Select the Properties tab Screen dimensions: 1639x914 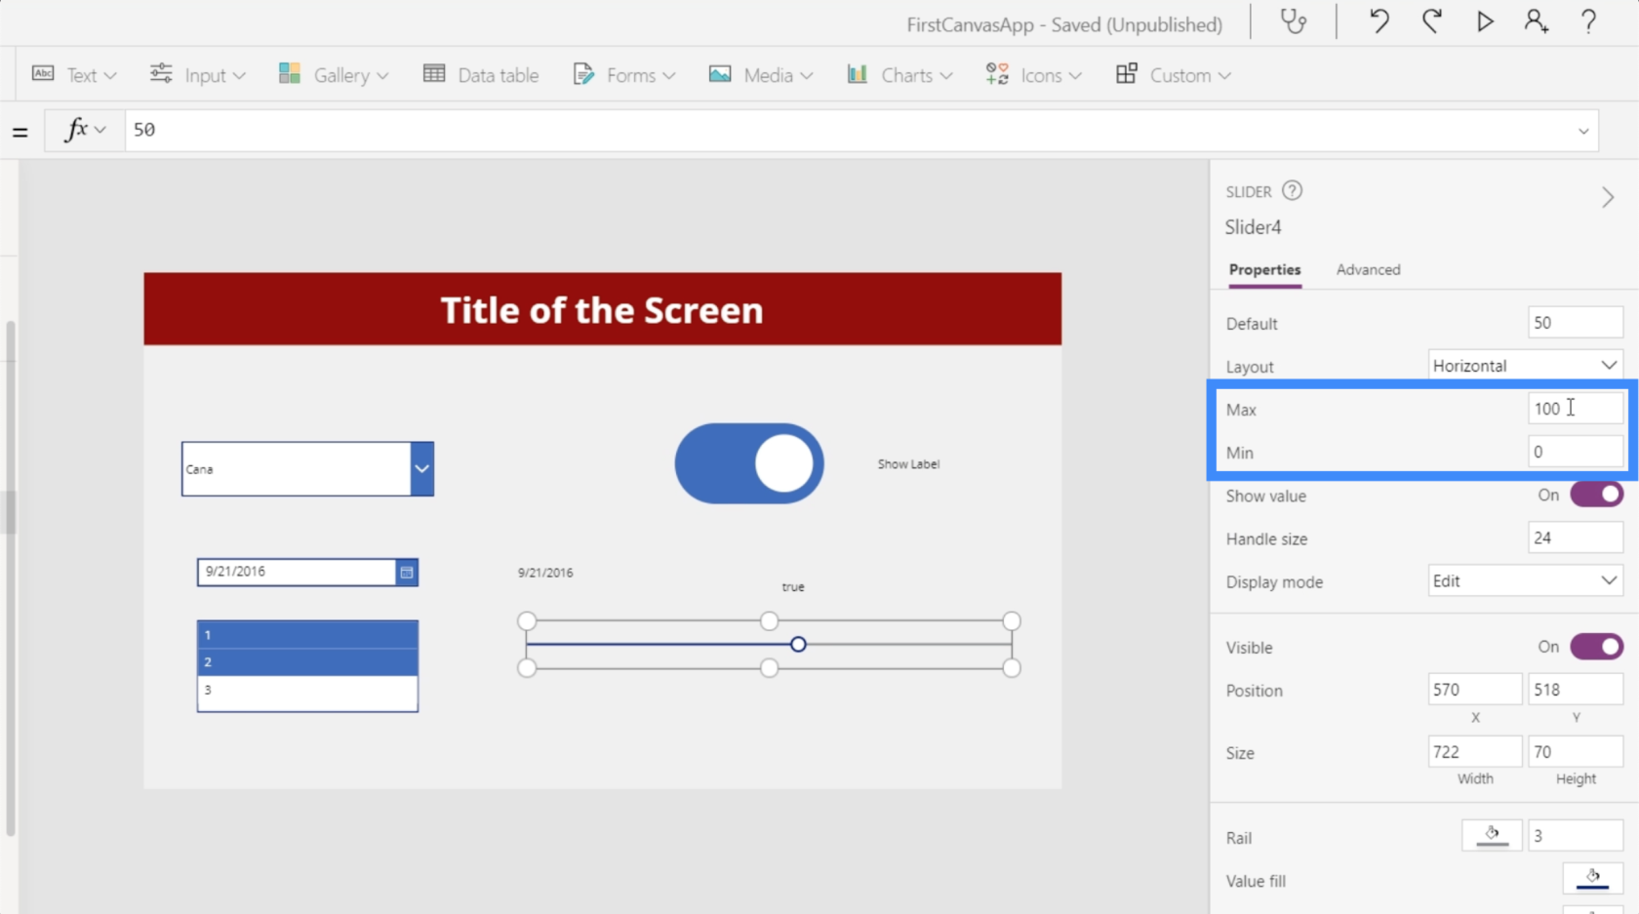[1264, 270]
